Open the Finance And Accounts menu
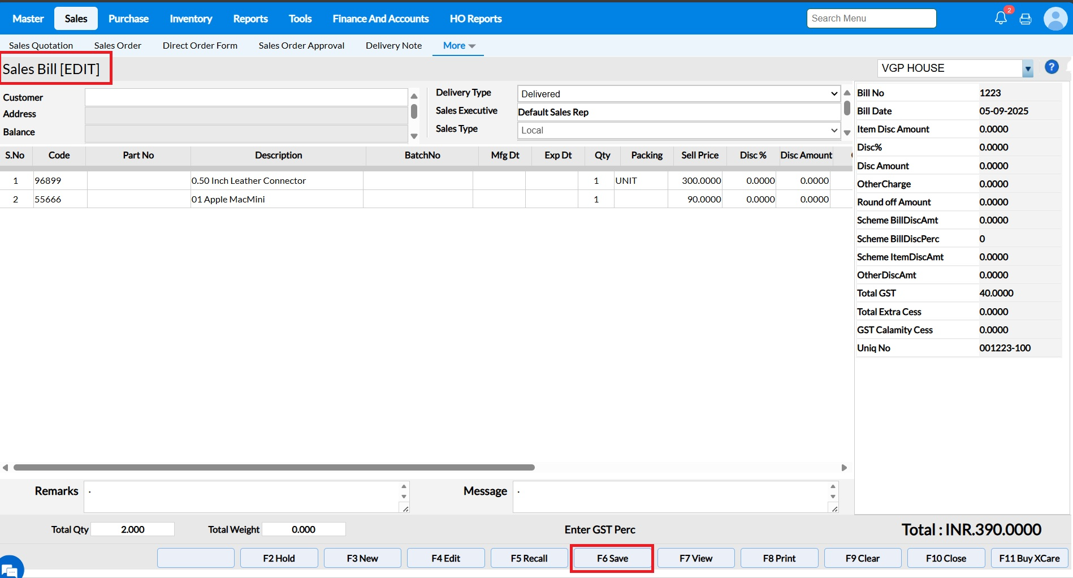 point(380,19)
